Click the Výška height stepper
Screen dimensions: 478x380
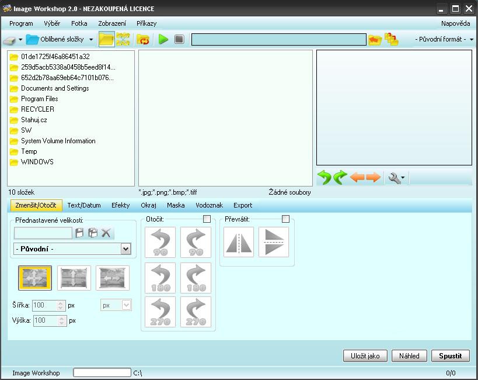62,321
